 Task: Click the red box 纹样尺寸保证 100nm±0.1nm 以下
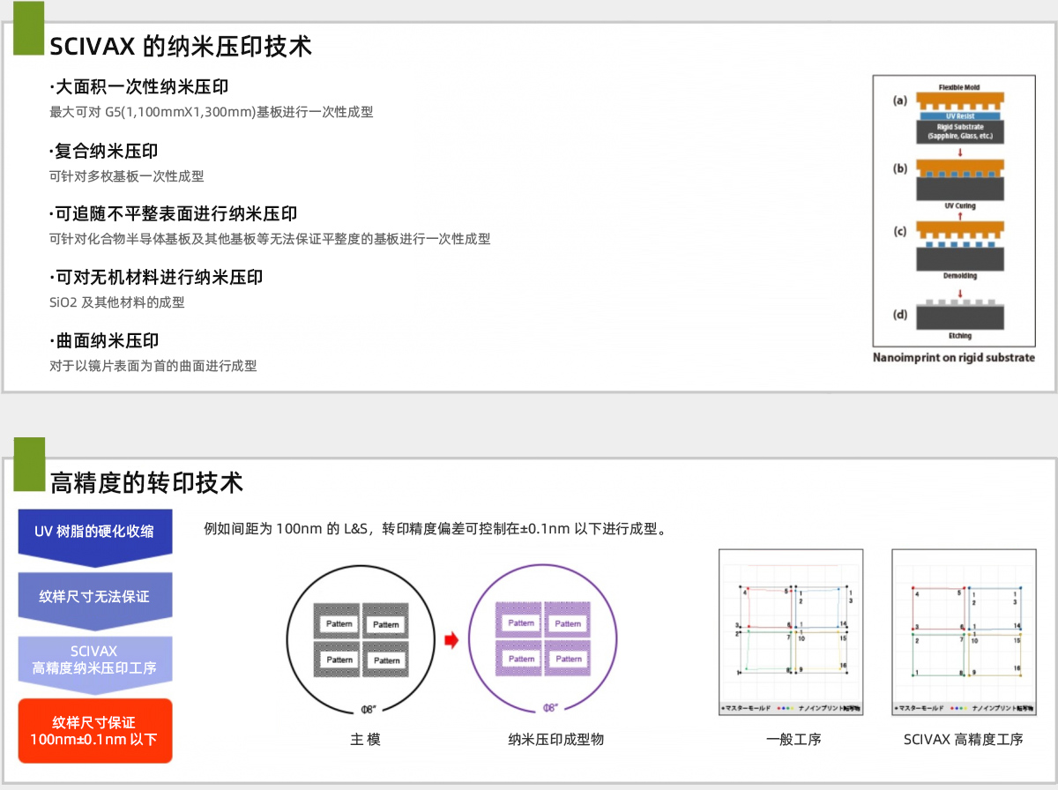(x=94, y=731)
